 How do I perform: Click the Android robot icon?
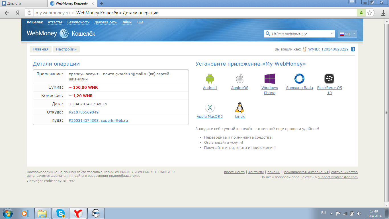click(x=210, y=78)
